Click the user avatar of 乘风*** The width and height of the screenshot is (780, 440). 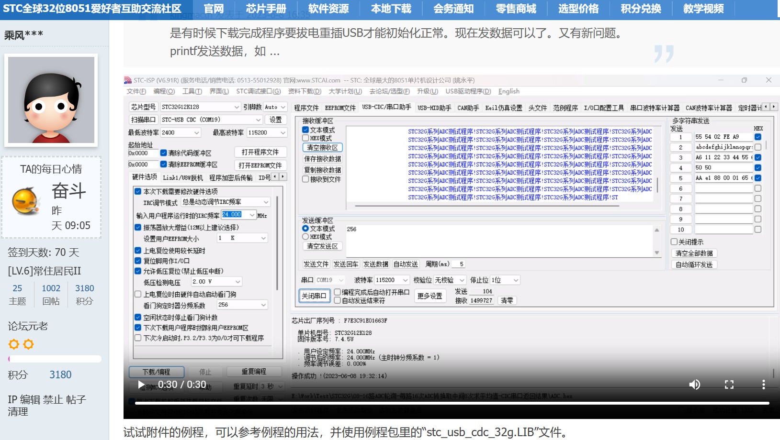click(51, 100)
